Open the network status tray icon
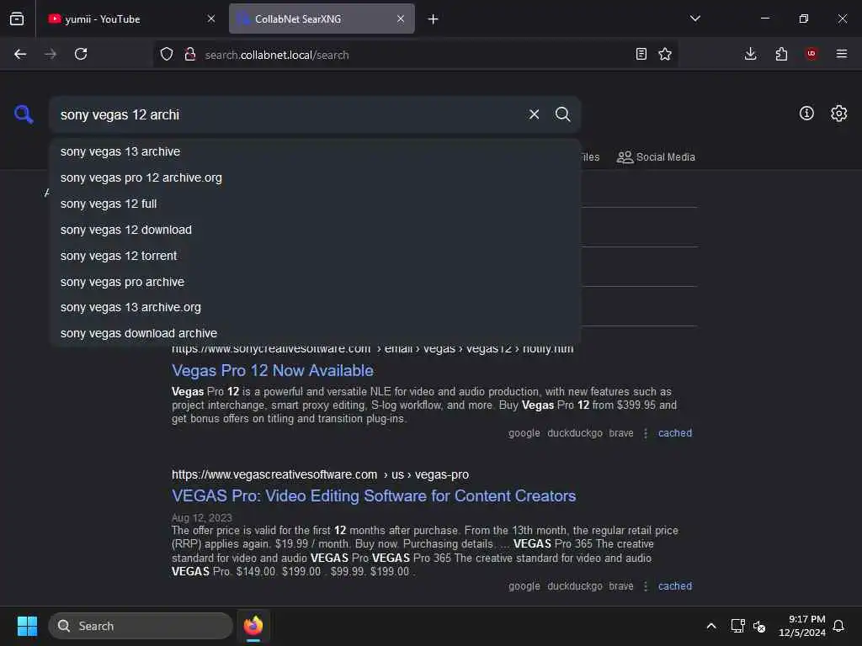The height and width of the screenshot is (646, 862). tap(737, 626)
